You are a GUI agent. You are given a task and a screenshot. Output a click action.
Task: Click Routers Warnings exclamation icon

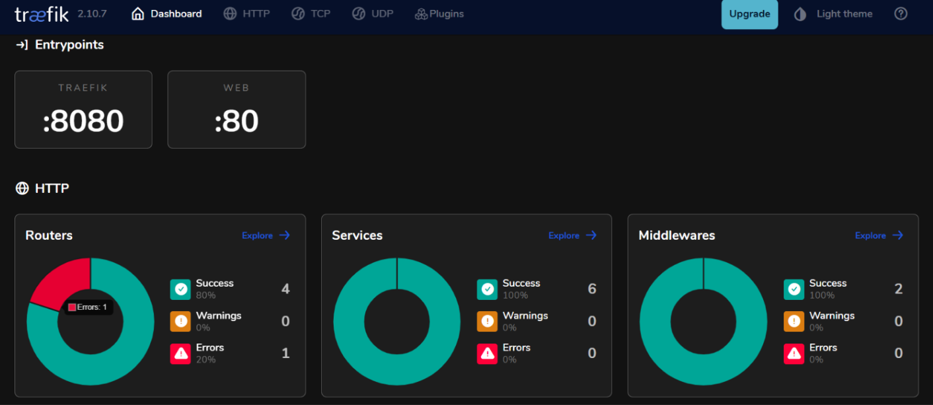[180, 321]
